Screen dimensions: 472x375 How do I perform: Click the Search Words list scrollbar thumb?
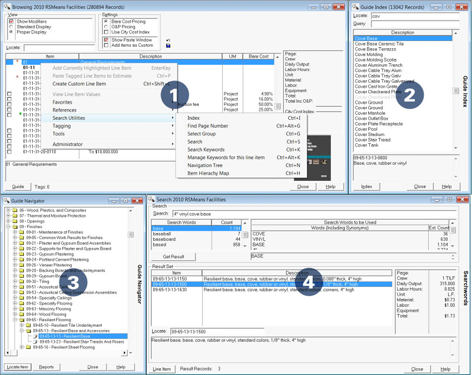[245, 235]
